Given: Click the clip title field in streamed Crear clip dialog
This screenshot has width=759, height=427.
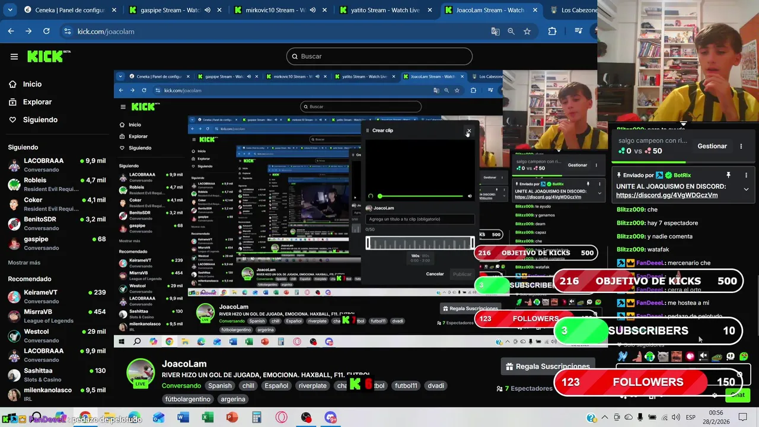Looking at the screenshot, I should [x=420, y=219].
